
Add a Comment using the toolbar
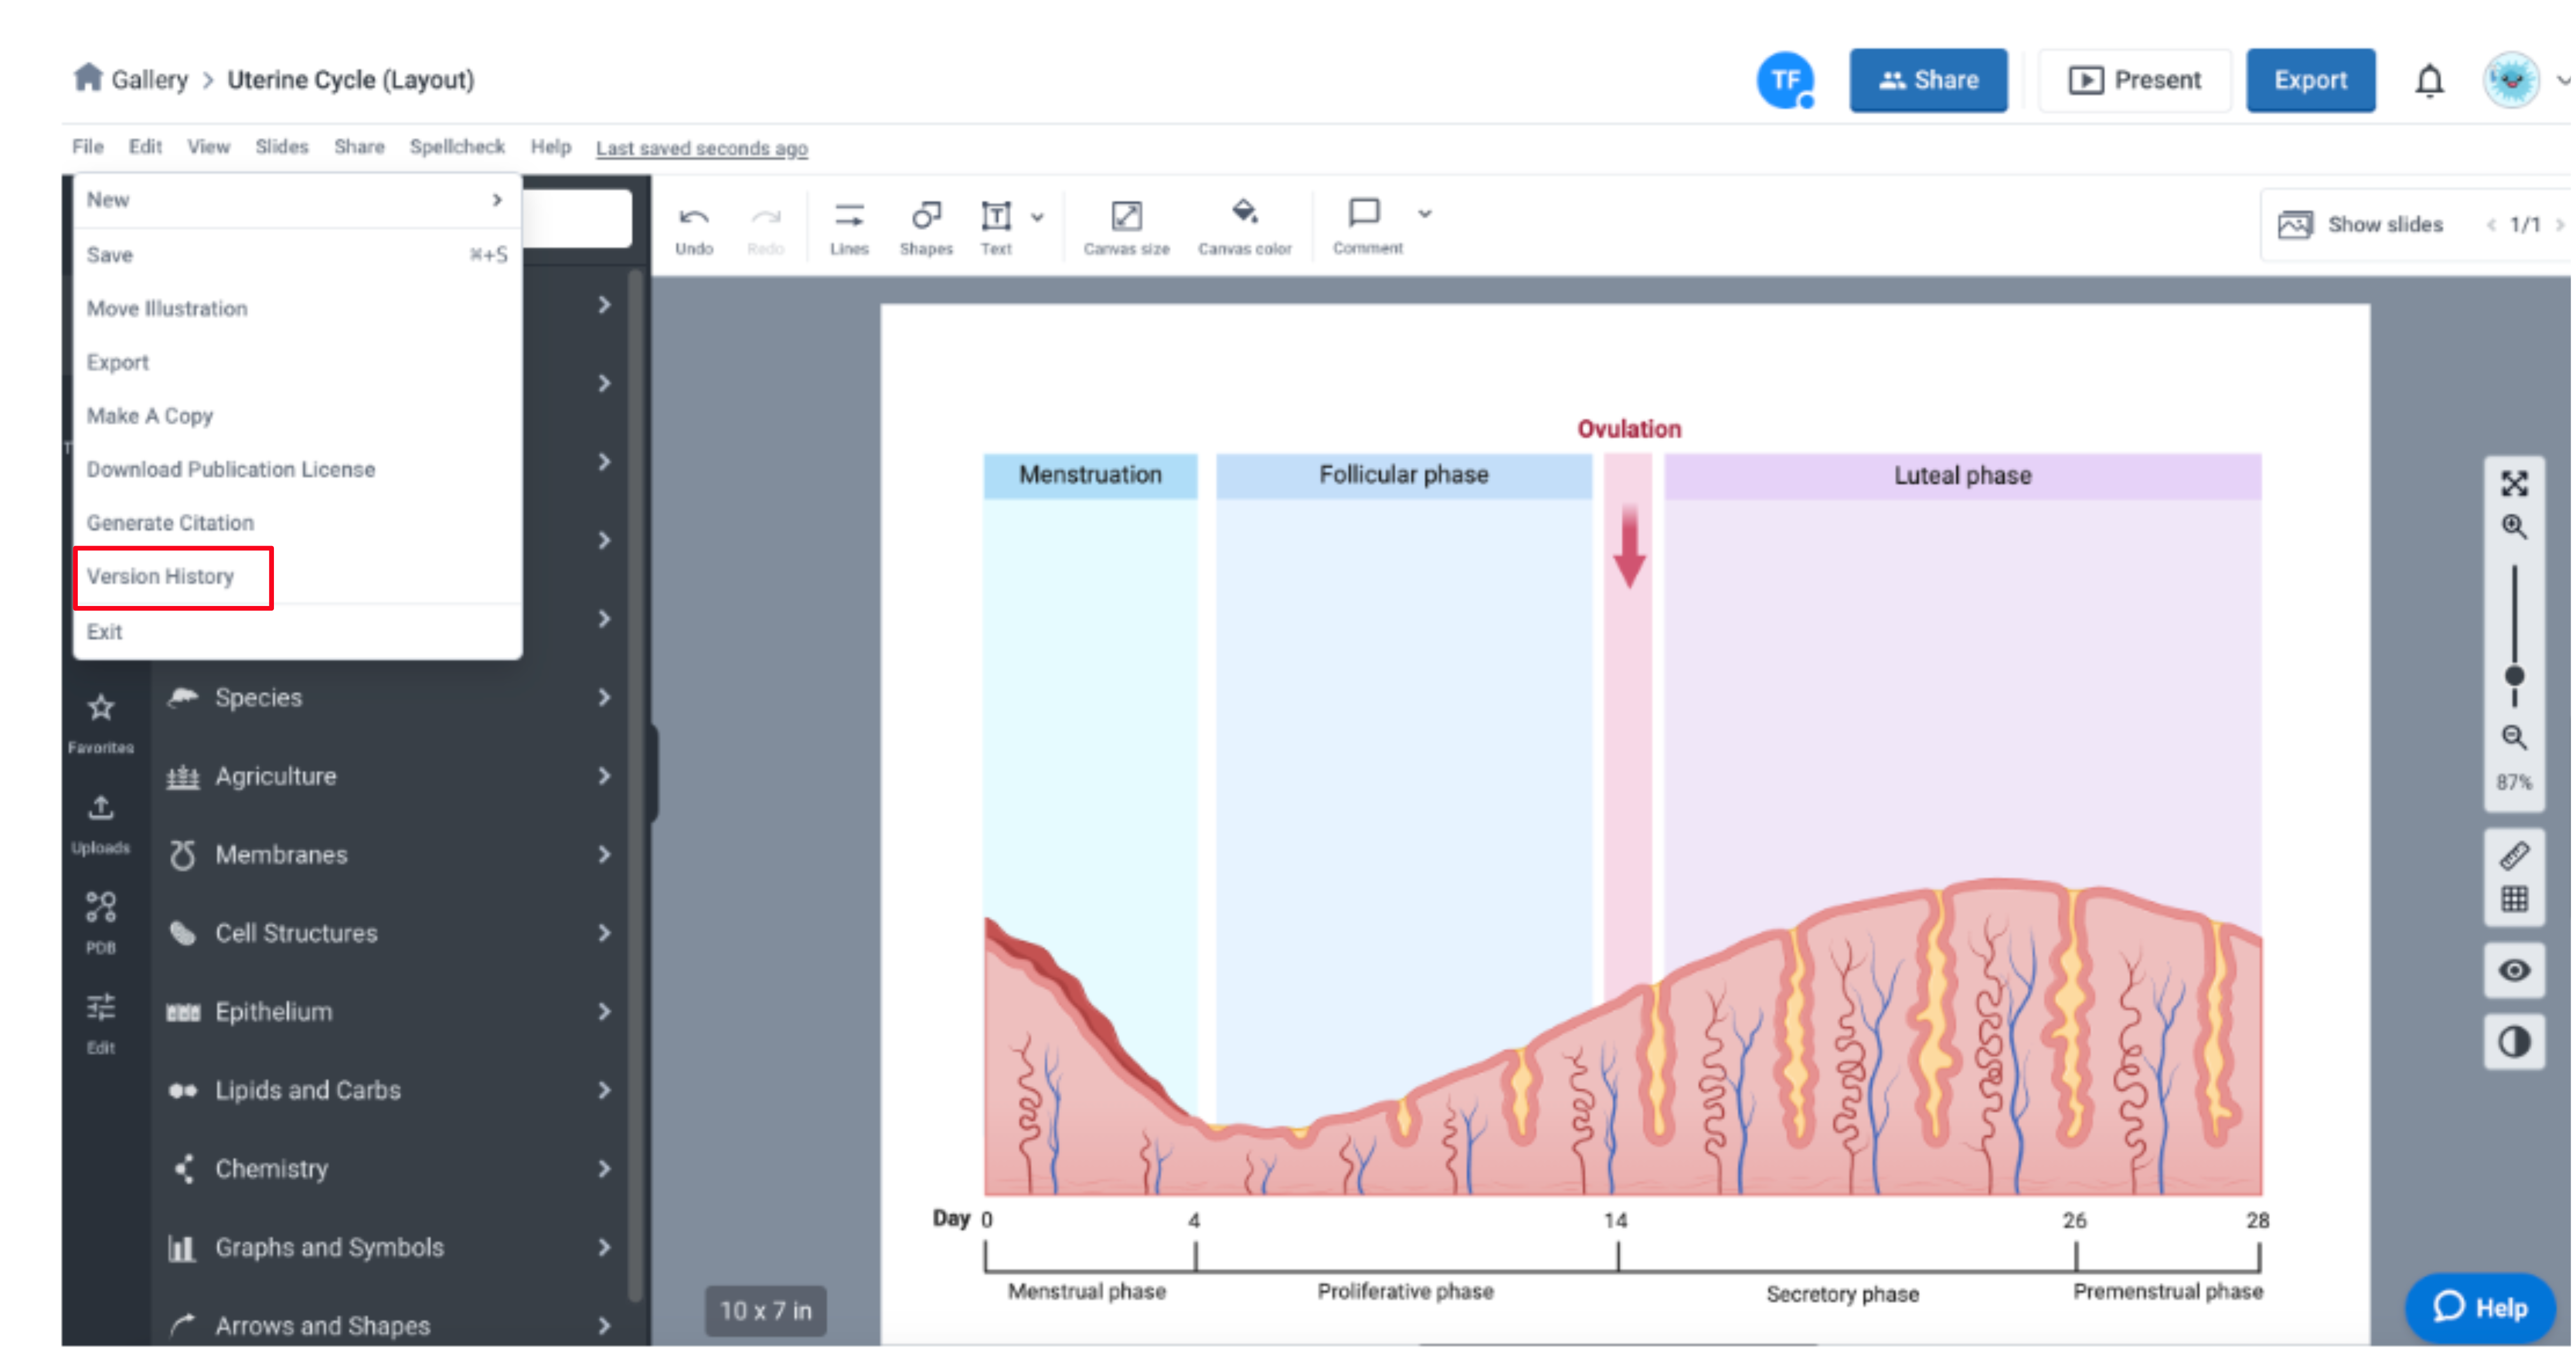(x=1367, y=228)
